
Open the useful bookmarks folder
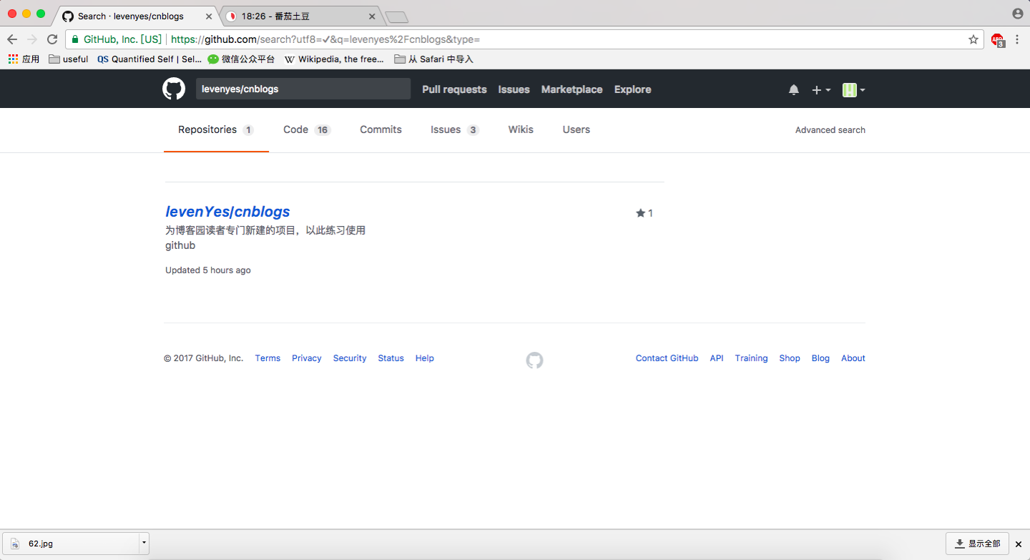pos(69,59)
